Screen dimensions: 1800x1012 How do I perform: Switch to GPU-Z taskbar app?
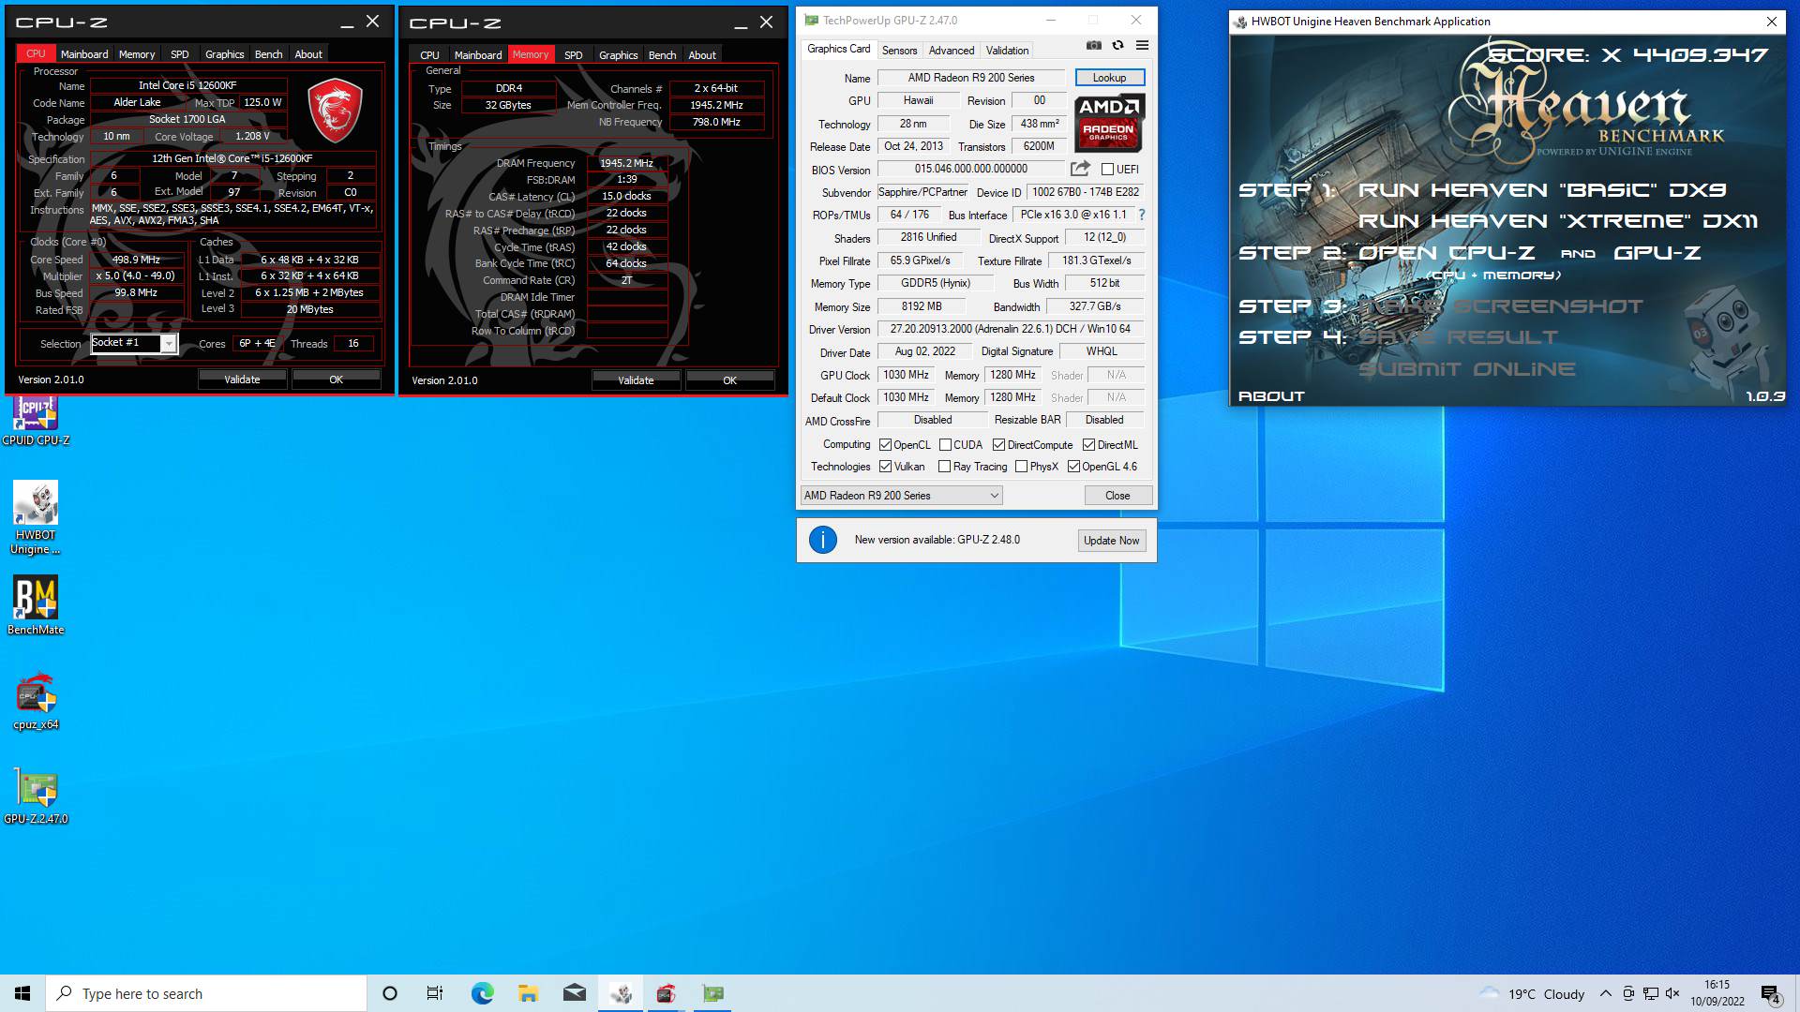tap(712, 993)
